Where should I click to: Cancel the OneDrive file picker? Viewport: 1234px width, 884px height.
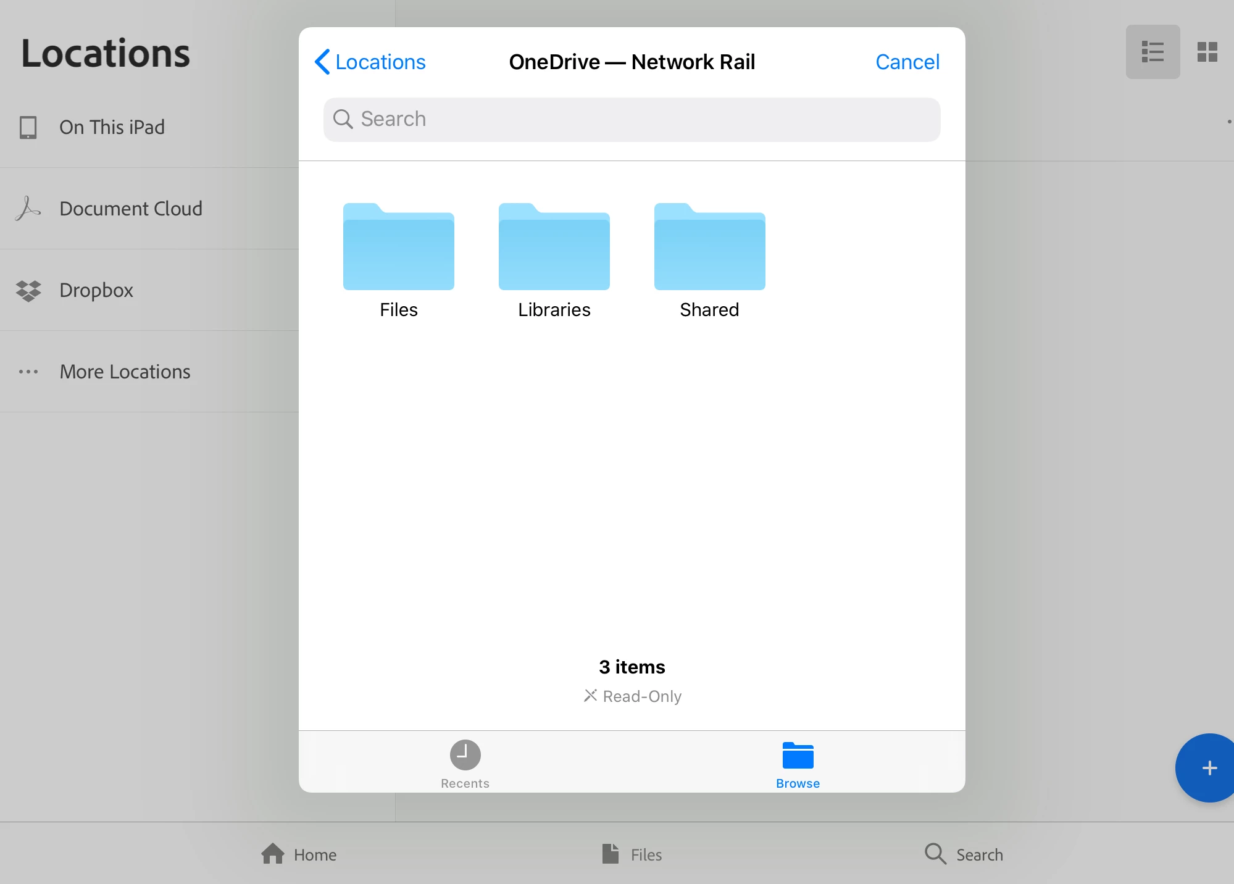[x=907, y=62]
